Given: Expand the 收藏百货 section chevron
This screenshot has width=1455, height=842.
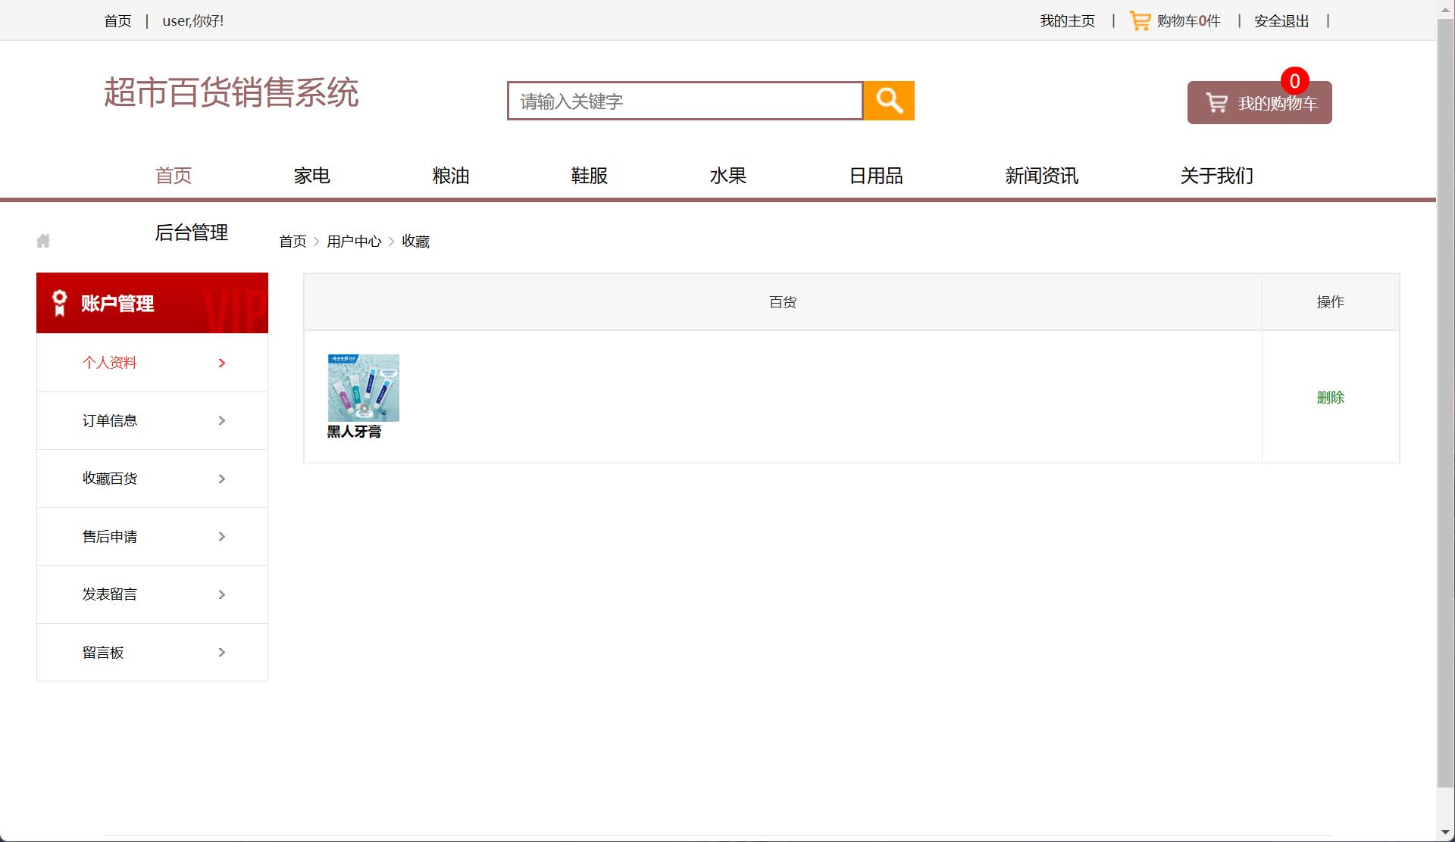Looking at the screenshot, I should point(221,479).
